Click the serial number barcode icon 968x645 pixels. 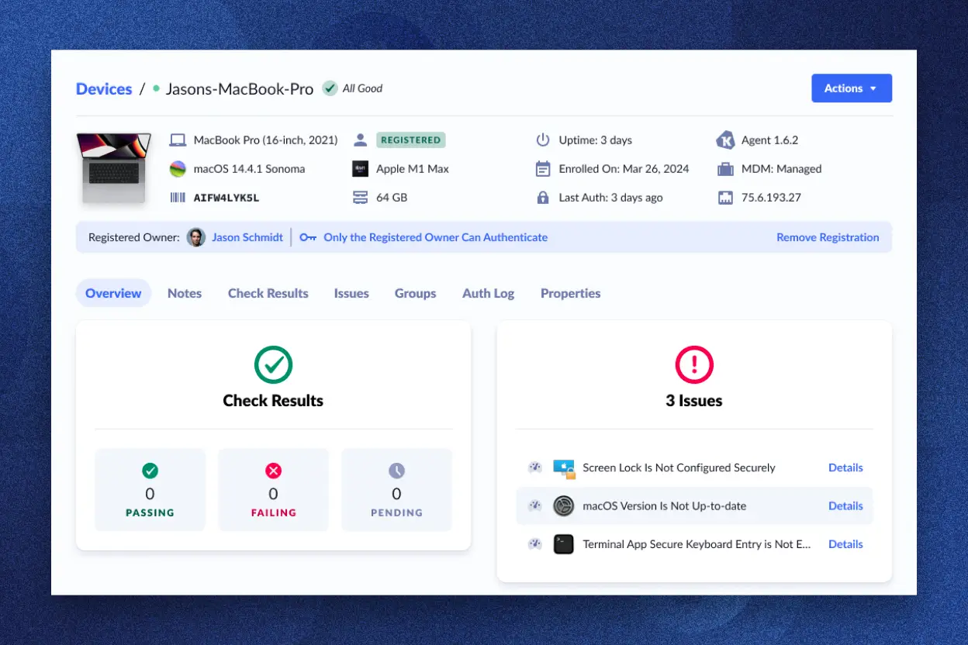pos(178,197)
